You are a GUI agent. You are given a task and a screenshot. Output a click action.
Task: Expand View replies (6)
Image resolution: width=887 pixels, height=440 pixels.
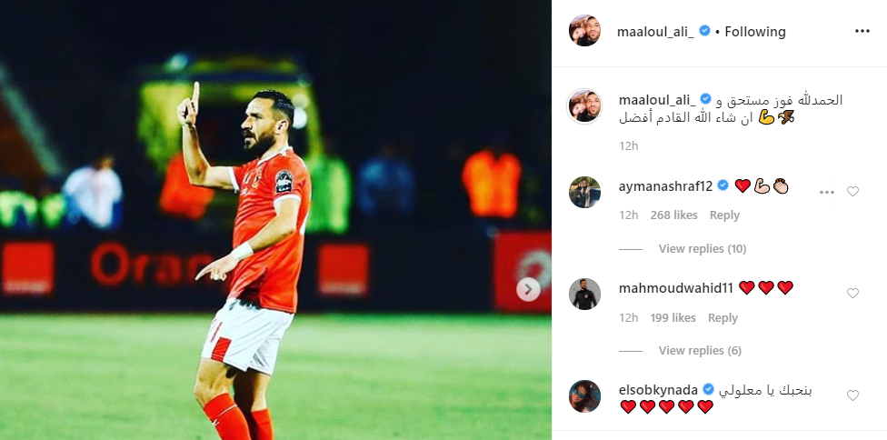(x=700, y=351)
